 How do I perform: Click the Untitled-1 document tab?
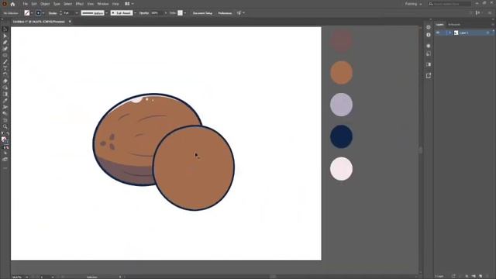(39, 22)
